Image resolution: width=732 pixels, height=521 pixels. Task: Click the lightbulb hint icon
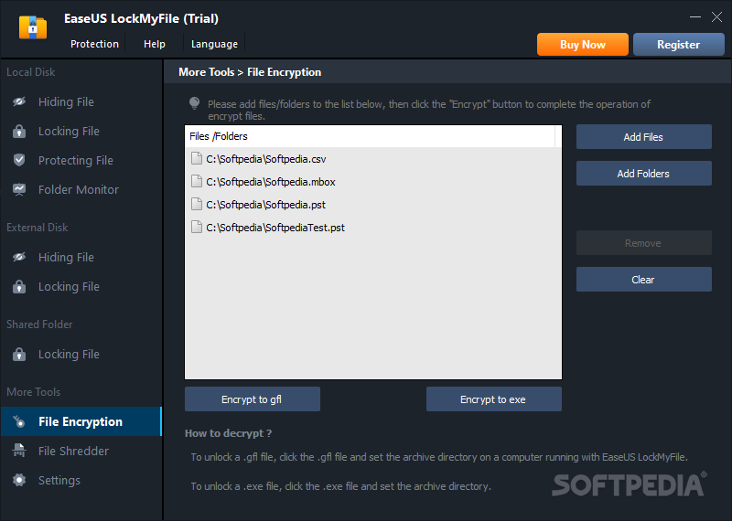click(x=194, y=103)
